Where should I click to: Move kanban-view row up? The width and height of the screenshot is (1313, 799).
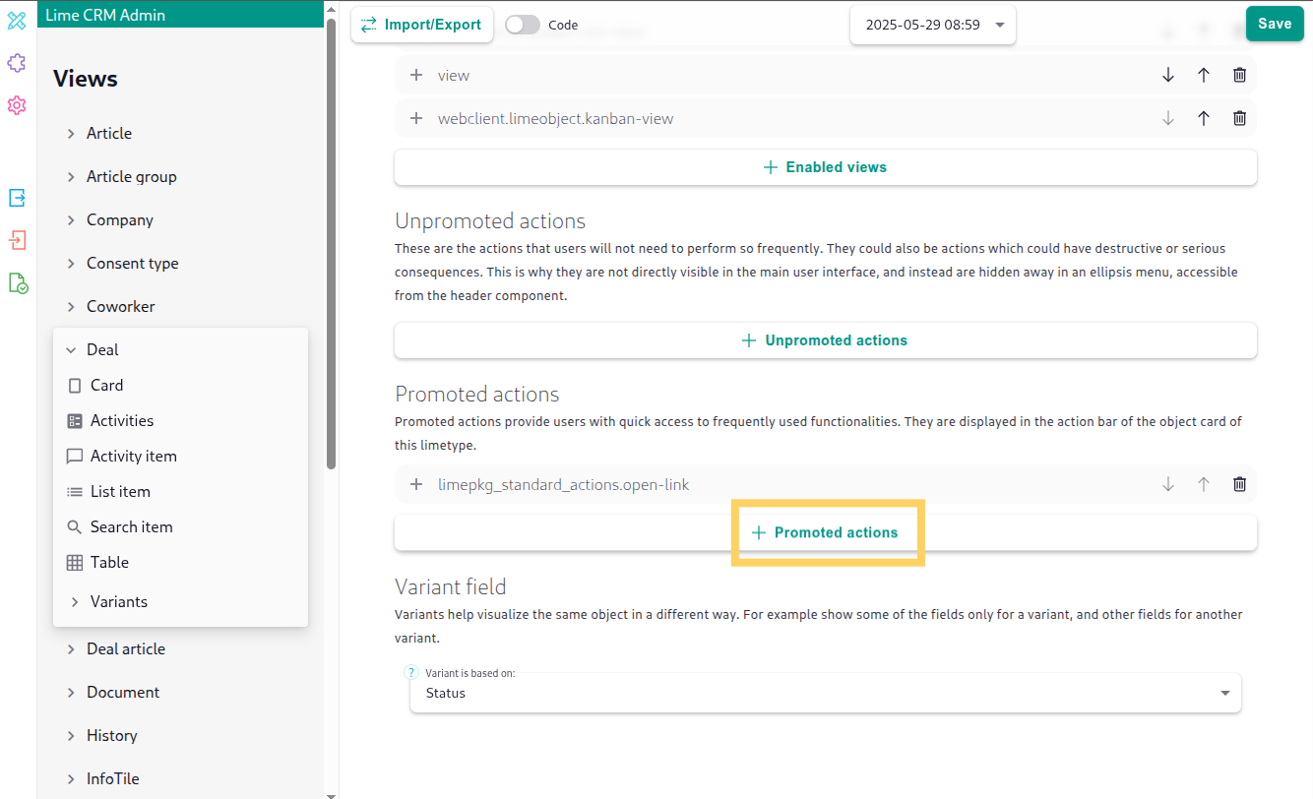point(1204,118)
